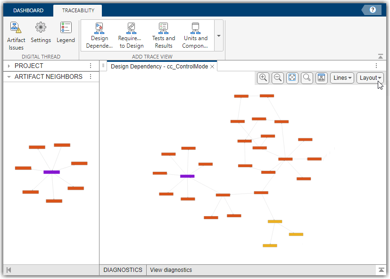Switch to the Dashboard tab
This screenshot has width=390, height=279.
pos(28,10)
